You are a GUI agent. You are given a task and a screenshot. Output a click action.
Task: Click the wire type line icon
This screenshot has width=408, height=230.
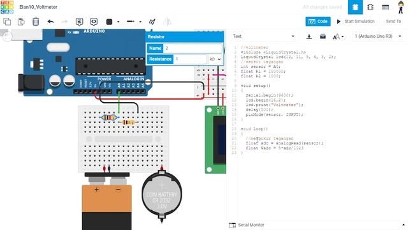[x=130, y=22]
